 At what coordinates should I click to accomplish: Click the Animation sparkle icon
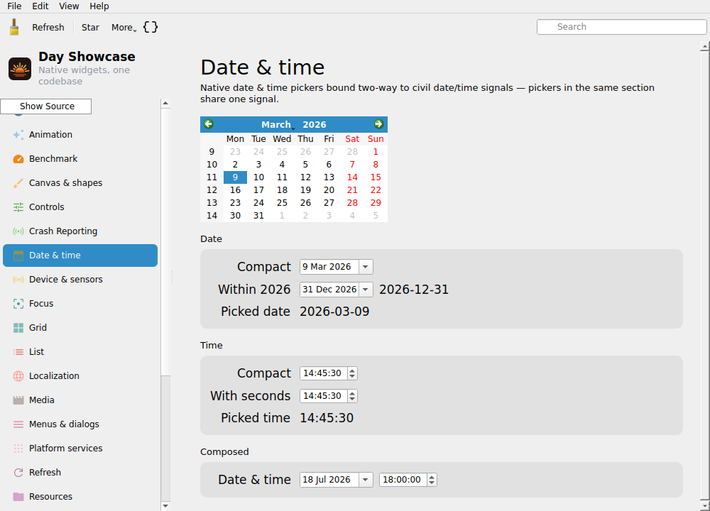coord(18,134)
